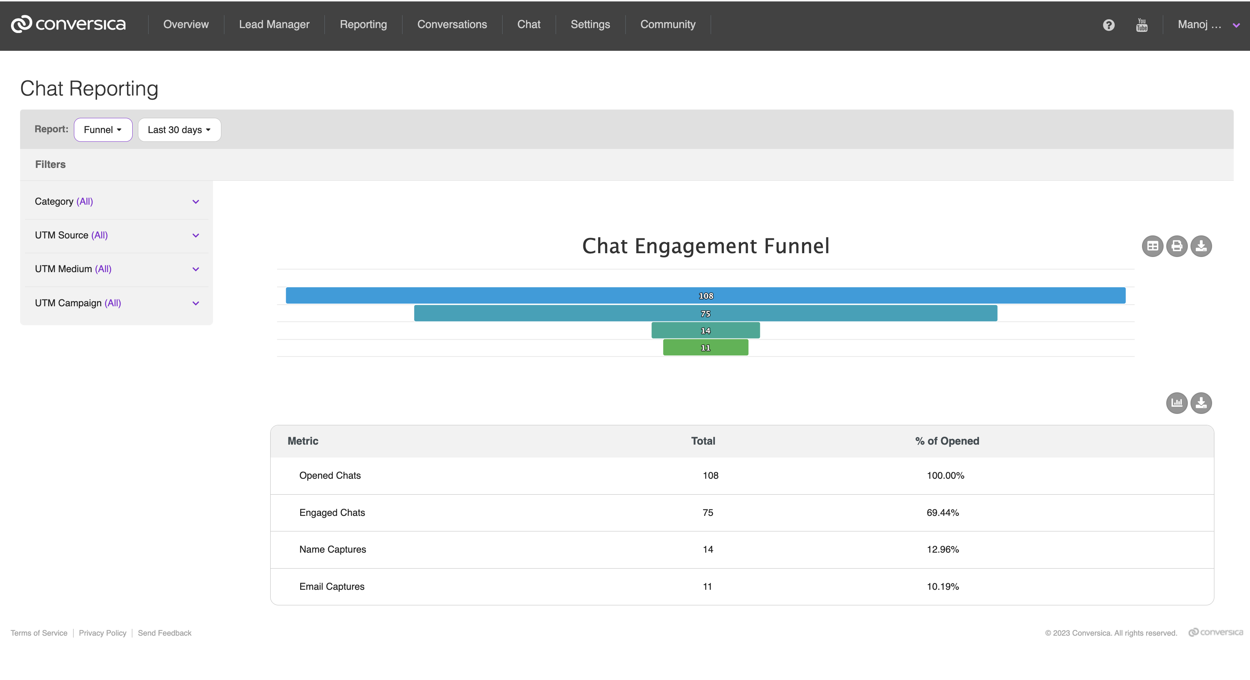Open the Funnel report dropdown

(x=103, y=130)
